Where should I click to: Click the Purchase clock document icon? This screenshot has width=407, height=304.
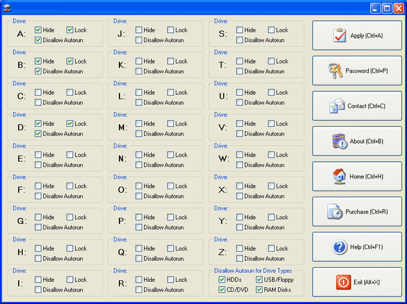point(335,212)
